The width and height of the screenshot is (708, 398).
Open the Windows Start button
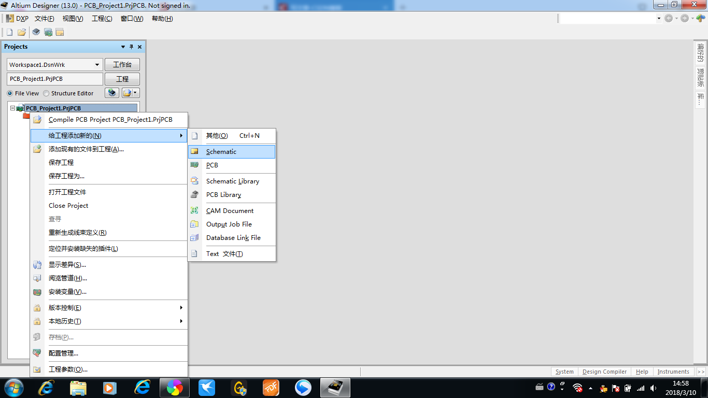(14, 388)
